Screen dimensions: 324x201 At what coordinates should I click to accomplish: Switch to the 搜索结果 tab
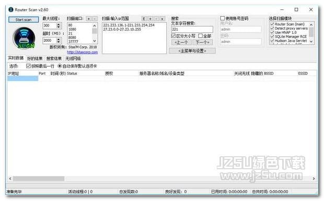pos(54,58)
